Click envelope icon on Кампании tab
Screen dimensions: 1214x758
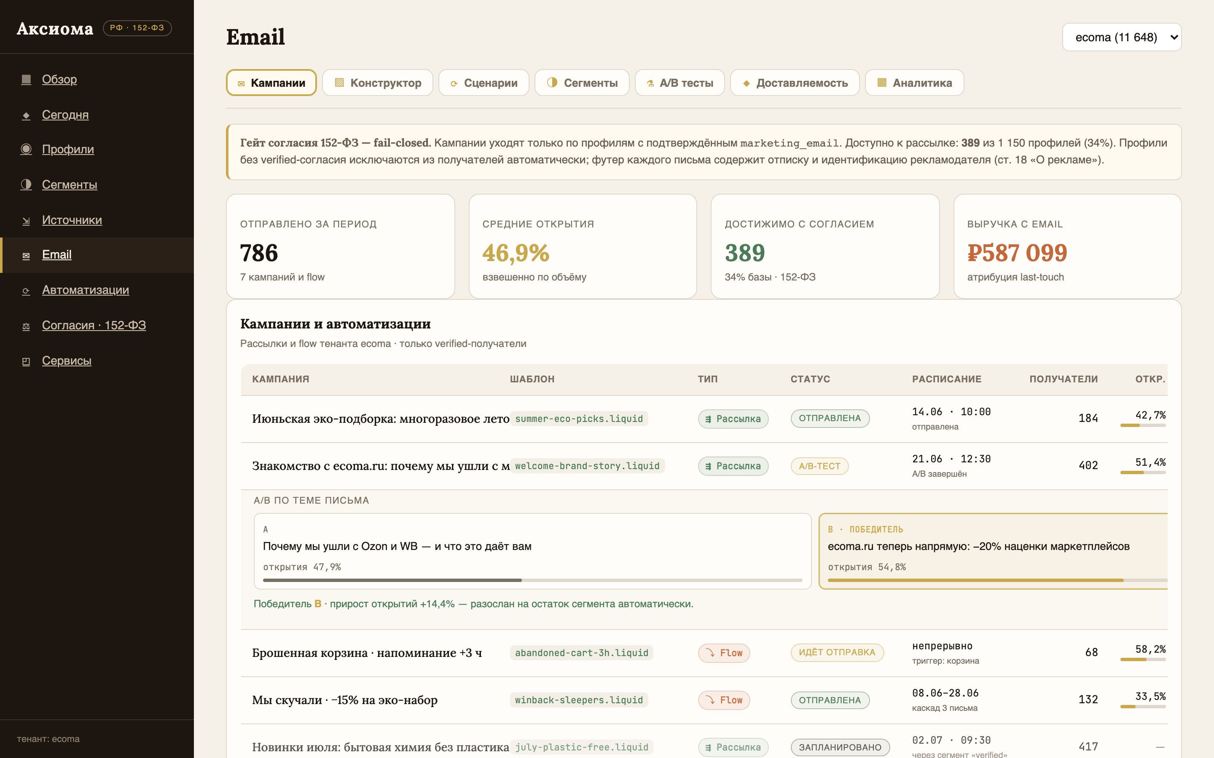[x=241, y=84]
